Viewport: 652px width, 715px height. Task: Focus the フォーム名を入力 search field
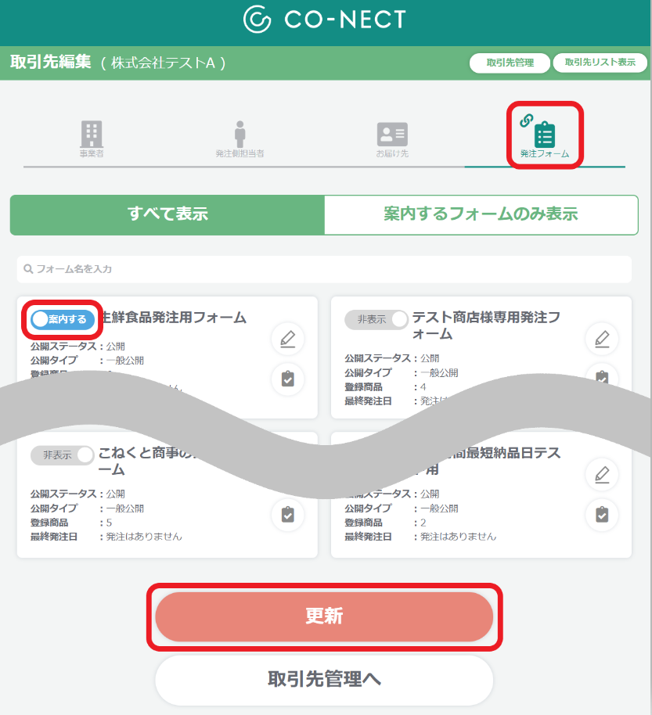click(324, 269)
